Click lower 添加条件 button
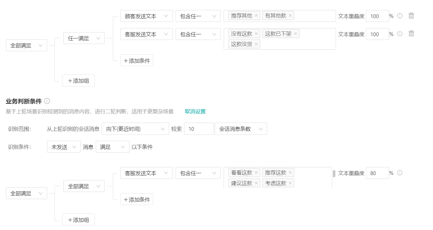The width and height of the screenshot is (433, 230). [137, 199]
